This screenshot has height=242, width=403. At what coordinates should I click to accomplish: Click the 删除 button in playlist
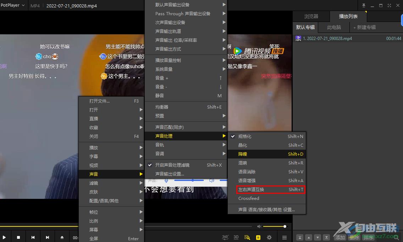[x=354, y=237]
